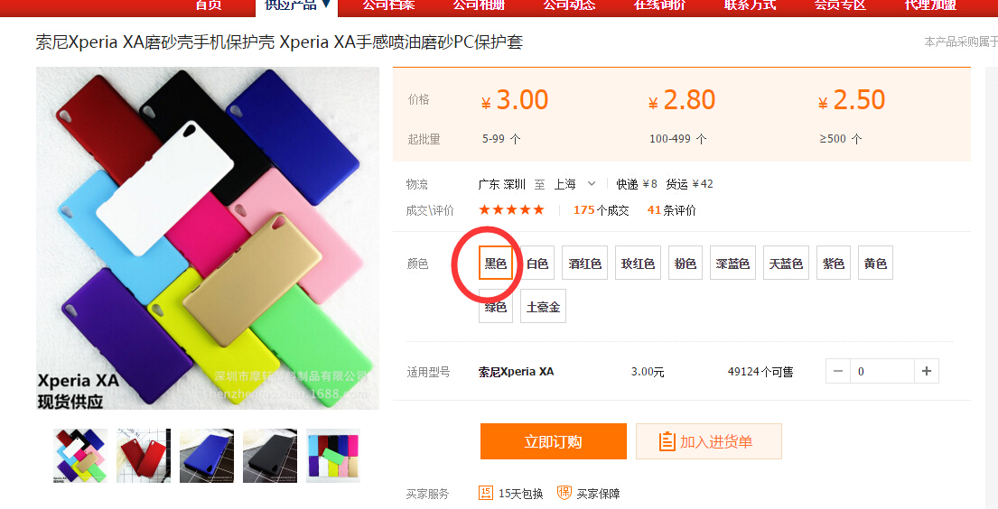Show the black case thumbnail
Screen dimensions: 998x509
tap(270, 456)
